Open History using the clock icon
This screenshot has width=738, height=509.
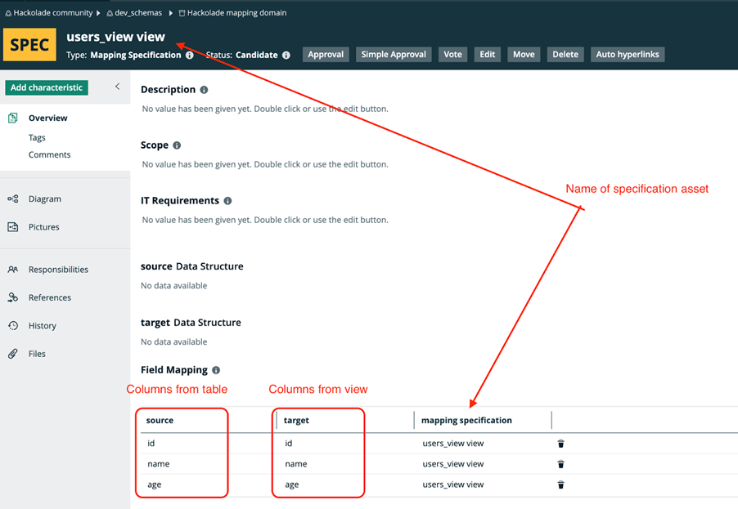click(x=15, y=325)
